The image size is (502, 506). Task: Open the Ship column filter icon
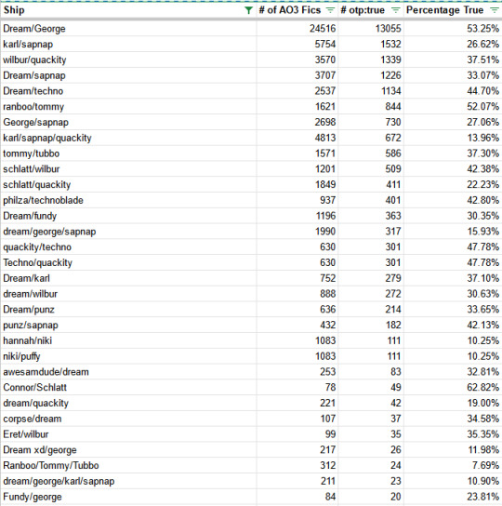248,10
